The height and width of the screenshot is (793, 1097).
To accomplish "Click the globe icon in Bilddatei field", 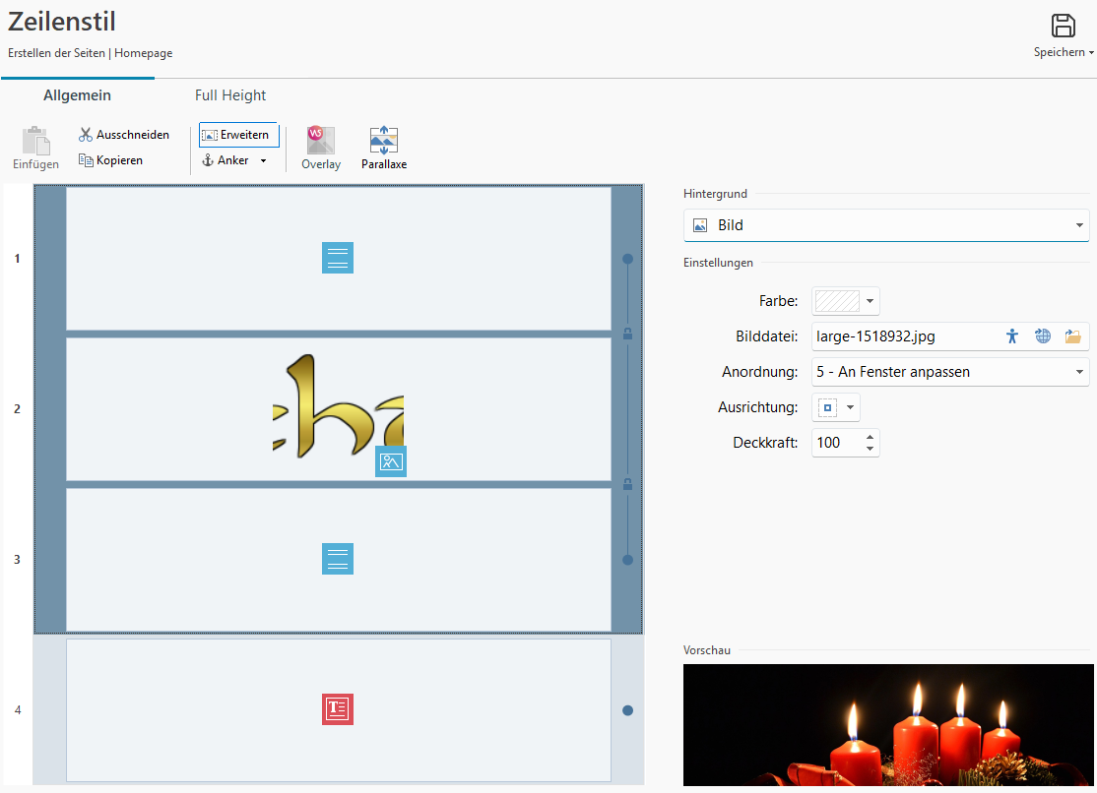I will pyautogui.click(x=1043, y=336).
